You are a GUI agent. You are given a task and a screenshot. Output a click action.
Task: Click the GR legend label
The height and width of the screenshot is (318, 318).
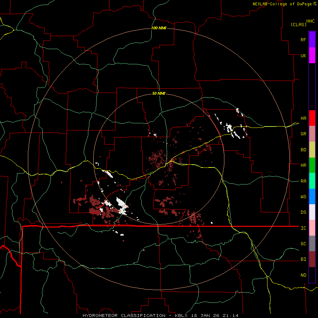click(x=303, y=134)
